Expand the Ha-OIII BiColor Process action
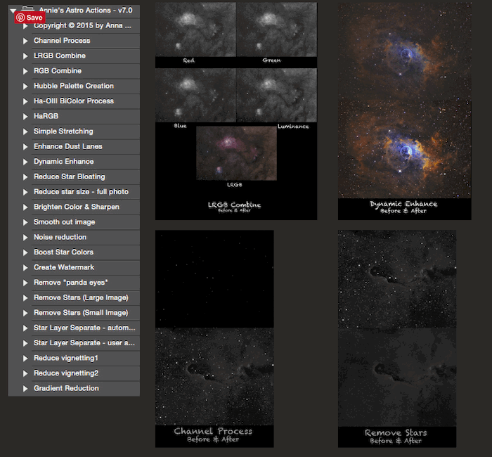 pyautogui.click(x=25, y=101)
